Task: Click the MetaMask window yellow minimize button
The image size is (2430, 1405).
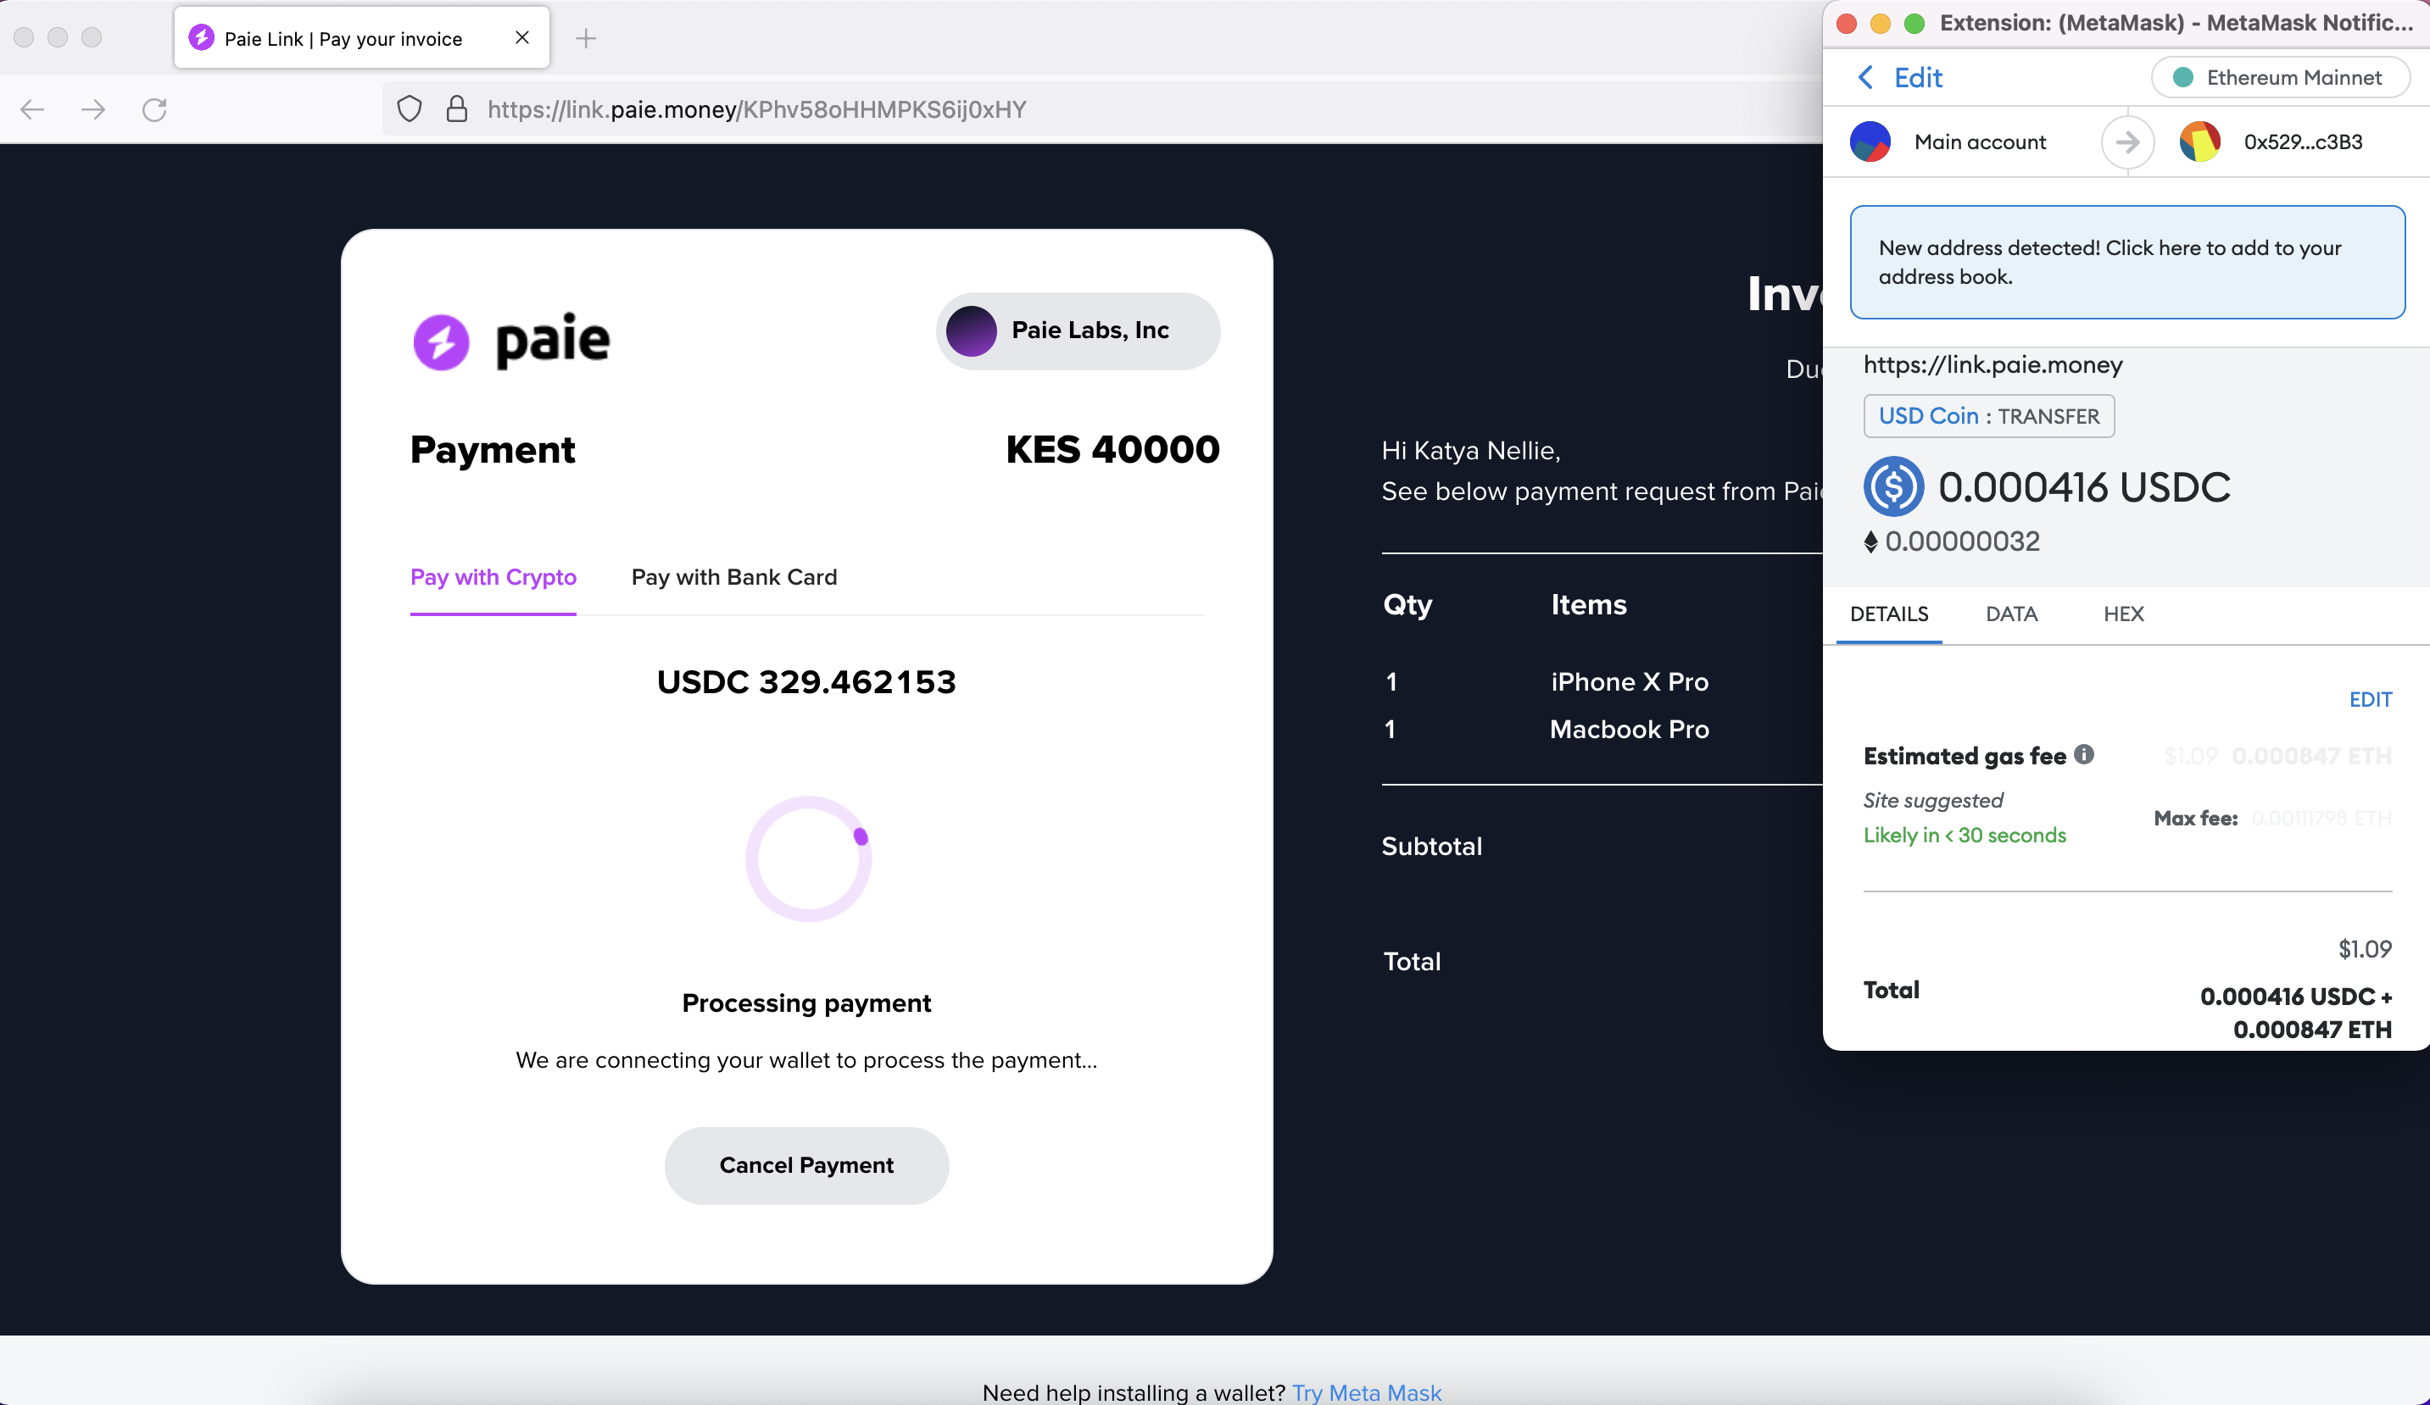Action: tap(1881, 23)
